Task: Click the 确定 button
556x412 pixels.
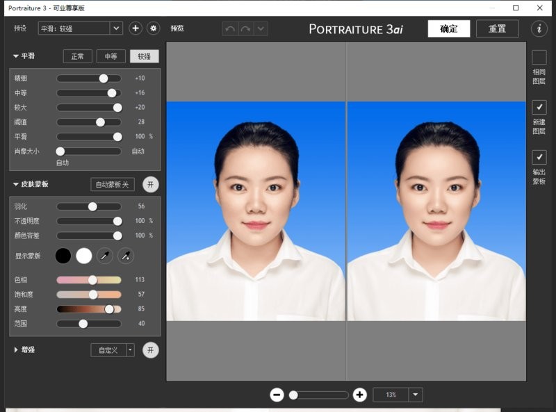Action: pyautogui.click(x=449, y=28)
